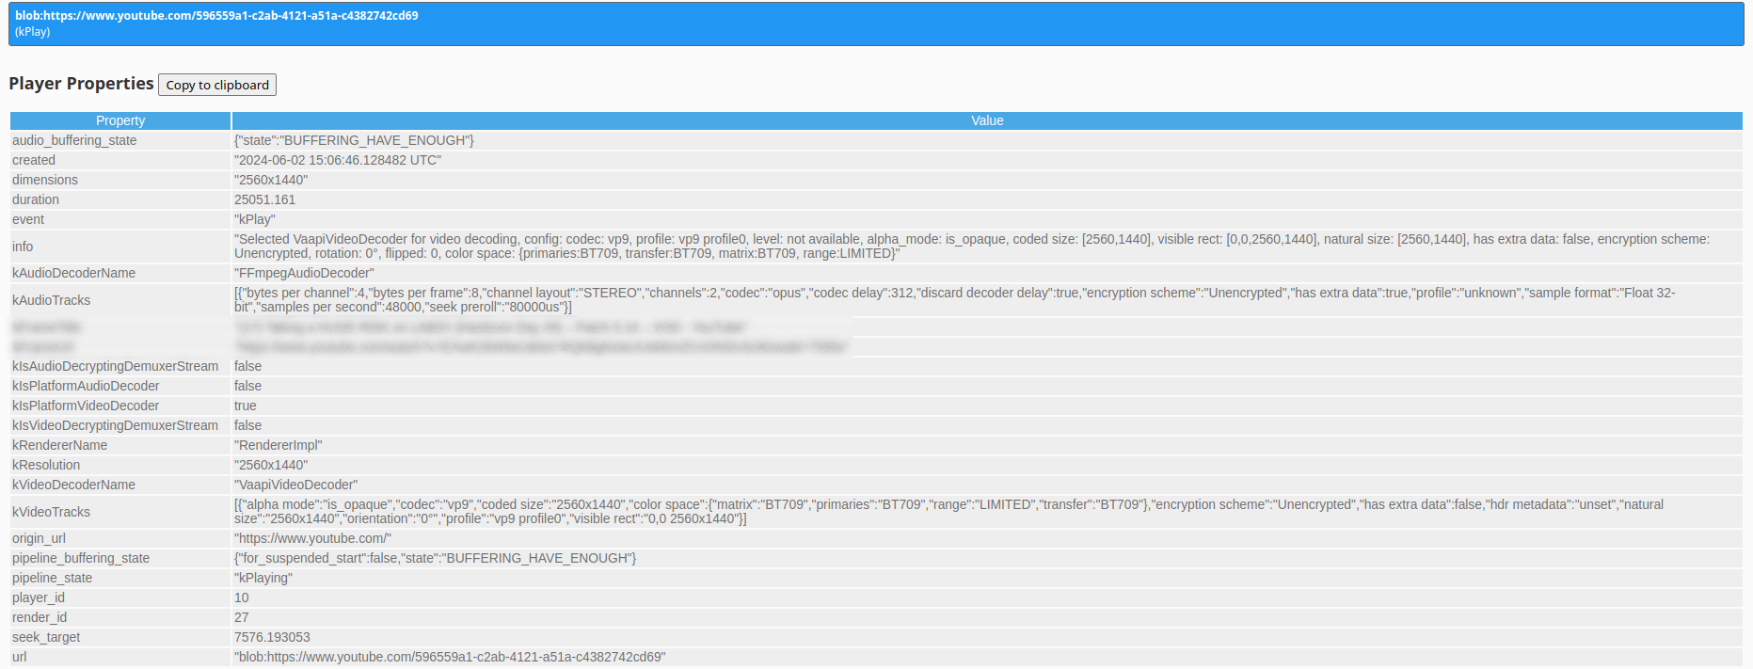Click the kAudioTracks property name
Image resolution: width=1753 pixels, height=669 pixels.
click(x=52, y=300)
